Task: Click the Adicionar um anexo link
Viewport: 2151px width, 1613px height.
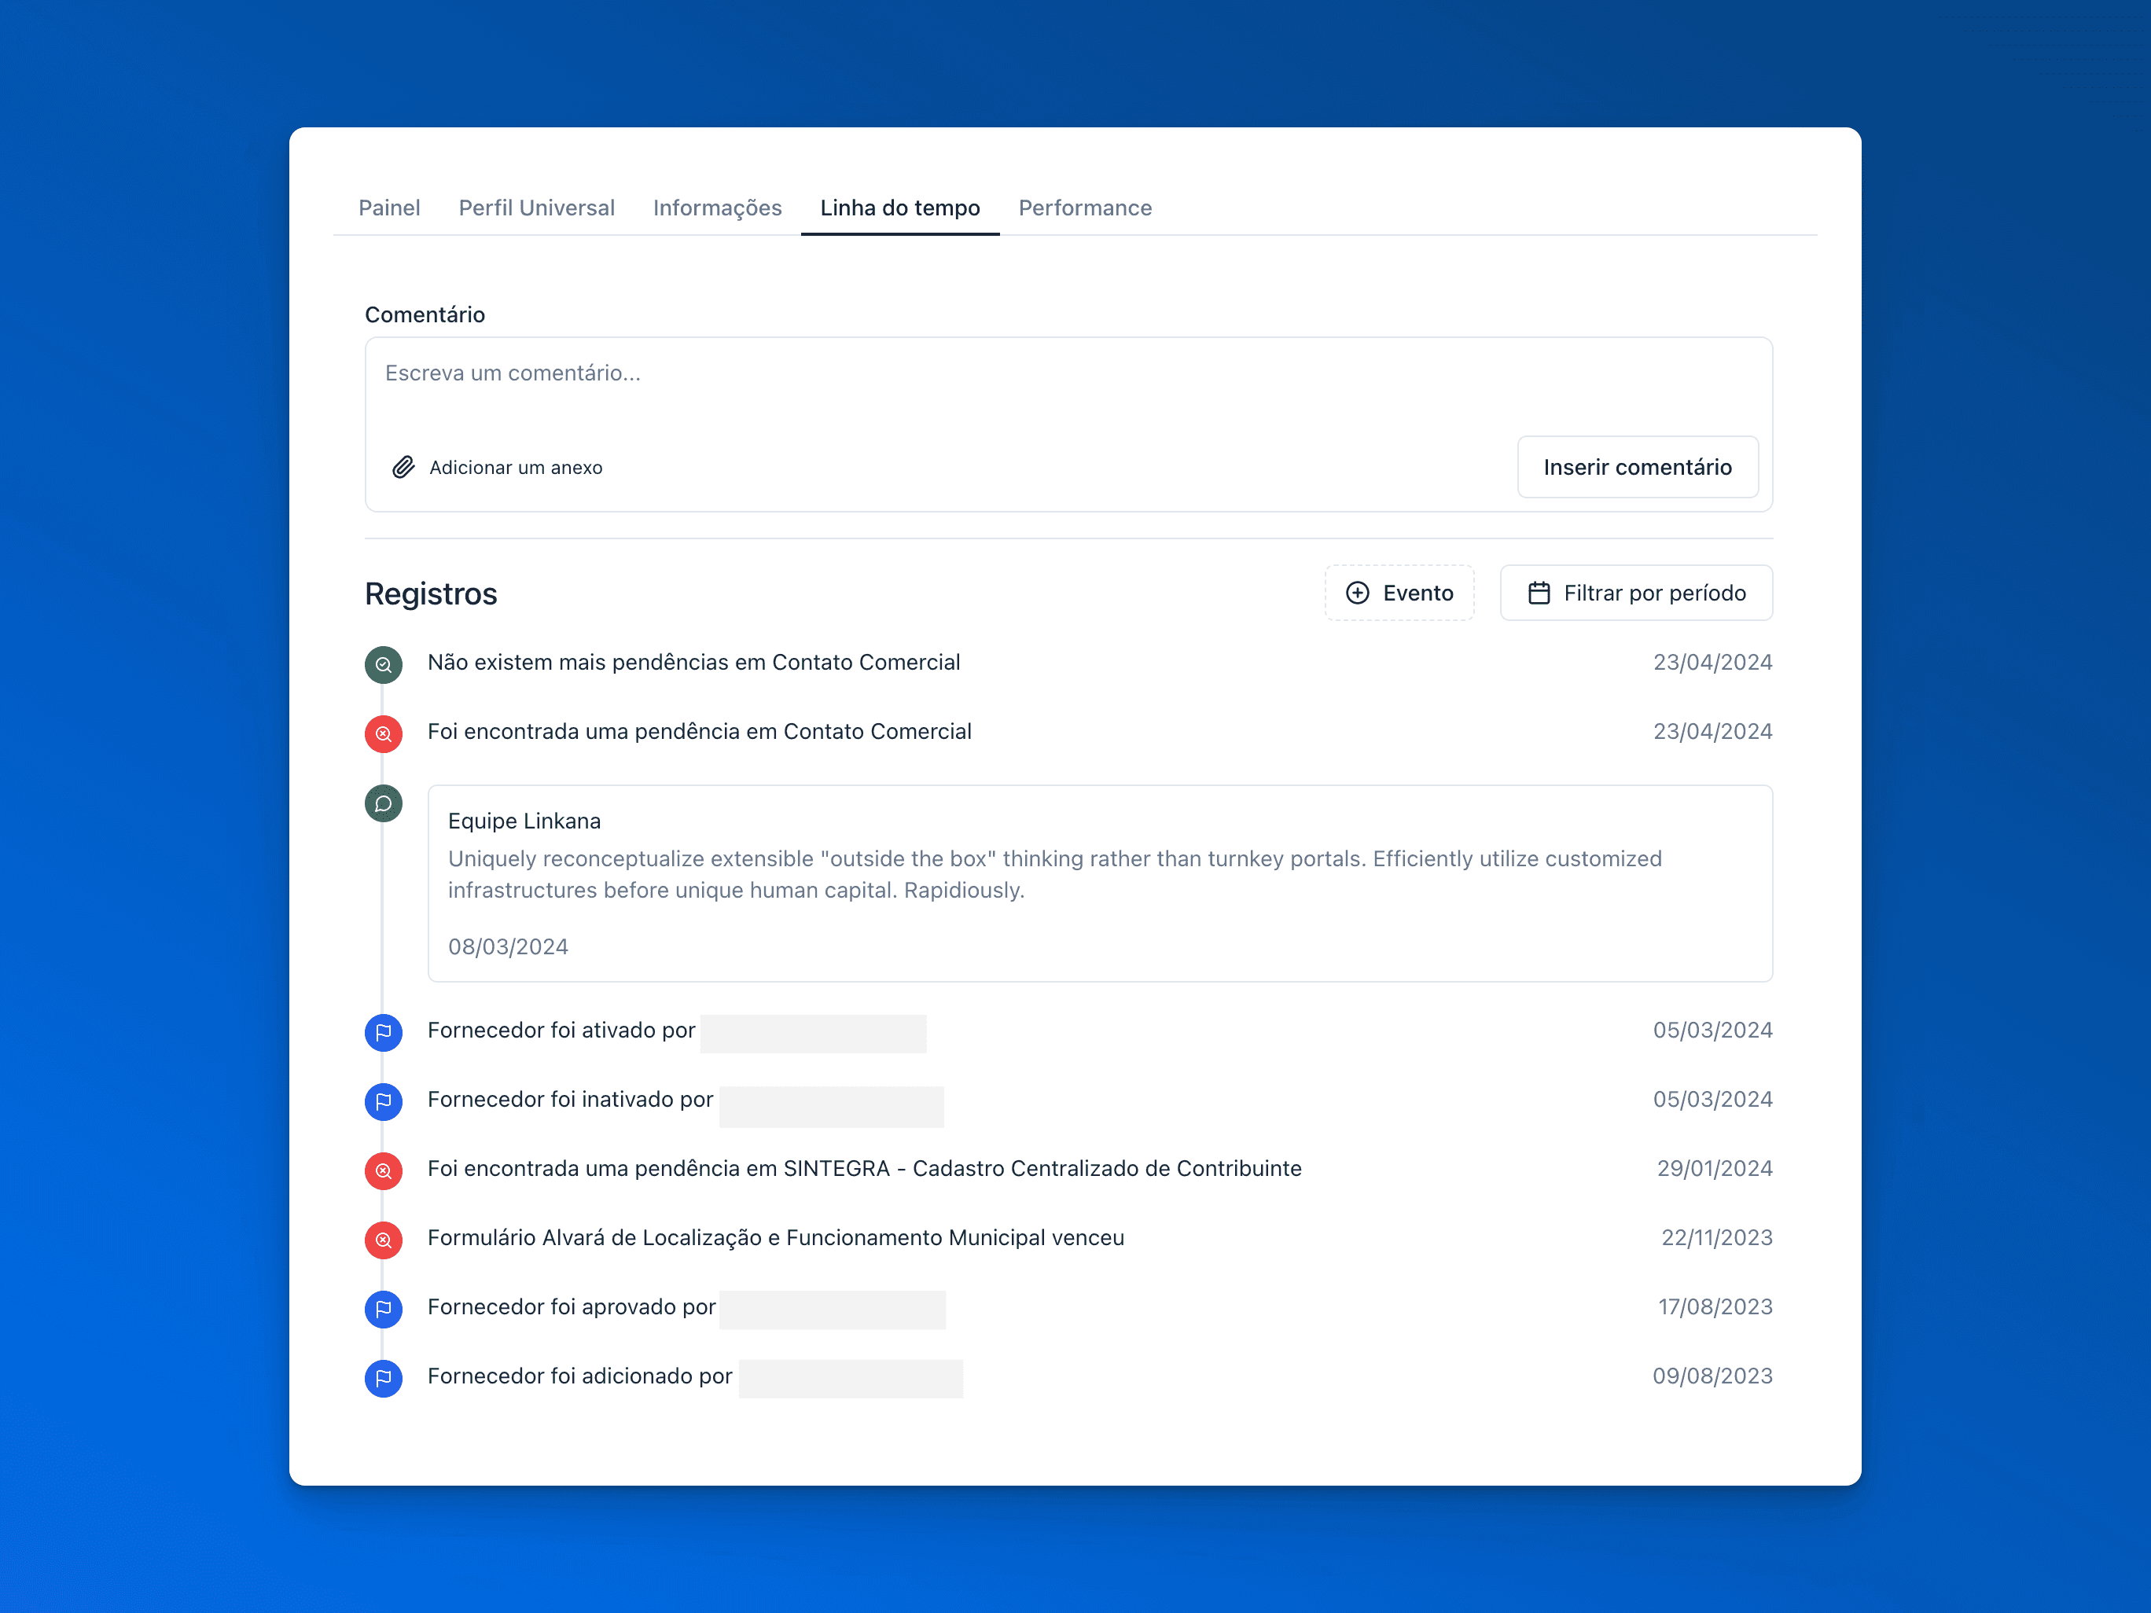Action: click(516, 468)
